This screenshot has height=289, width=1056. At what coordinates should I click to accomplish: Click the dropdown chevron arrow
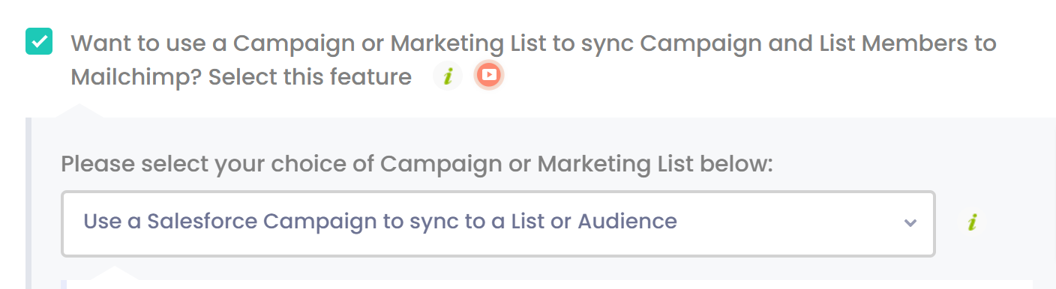click(910, 223)
